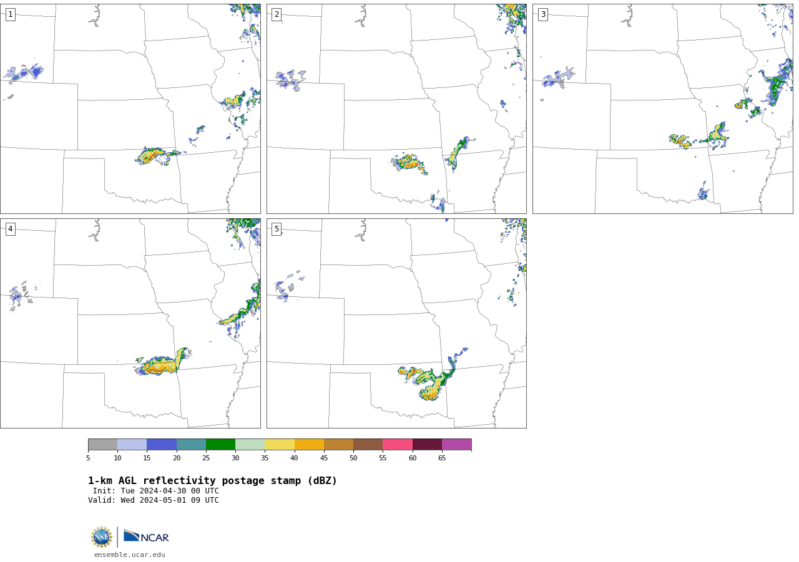Click the panel number label '4'
The height and width of the screenshot is (562, 799).
[10, 229]
